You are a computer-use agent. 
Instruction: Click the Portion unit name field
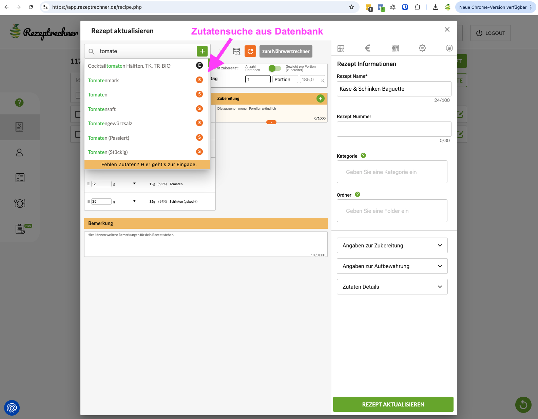(285, 79)
